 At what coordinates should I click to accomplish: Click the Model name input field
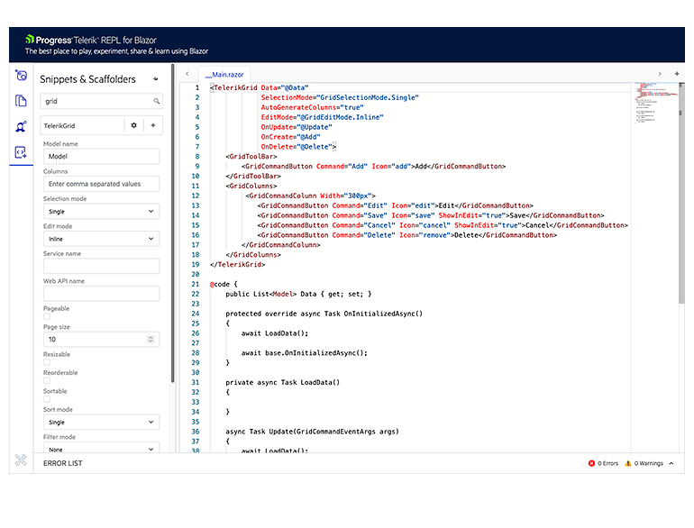[101, 156]
